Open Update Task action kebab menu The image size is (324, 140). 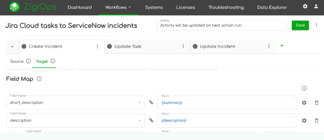pyautogui.click(x=183, y=46)
